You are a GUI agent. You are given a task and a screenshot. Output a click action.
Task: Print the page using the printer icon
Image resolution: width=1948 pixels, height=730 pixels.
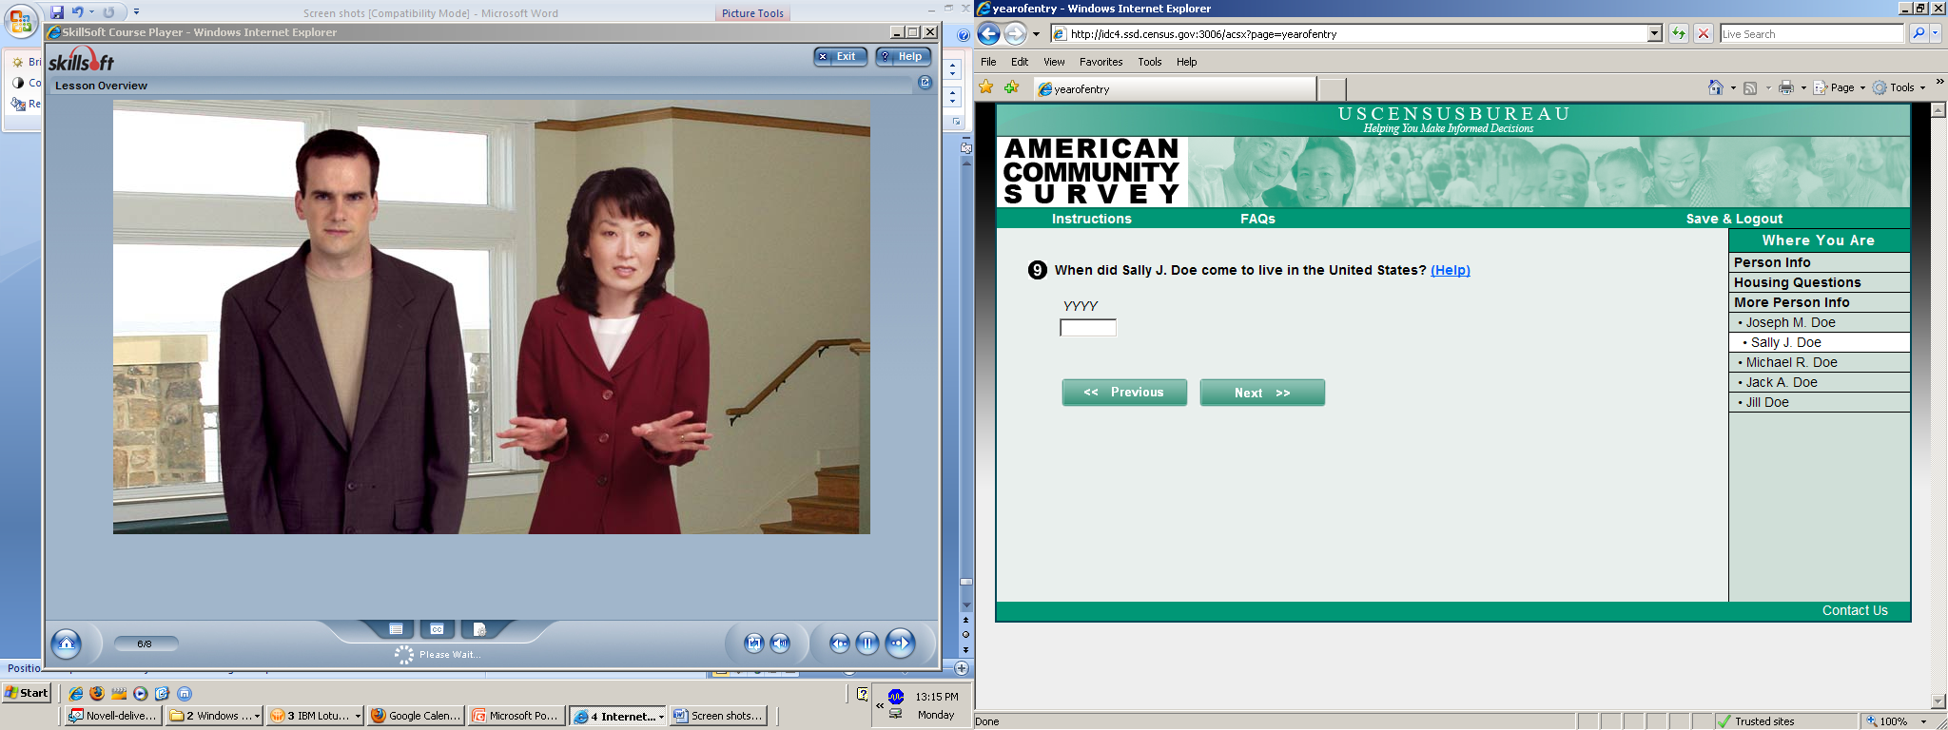[x=1785, y=87]
